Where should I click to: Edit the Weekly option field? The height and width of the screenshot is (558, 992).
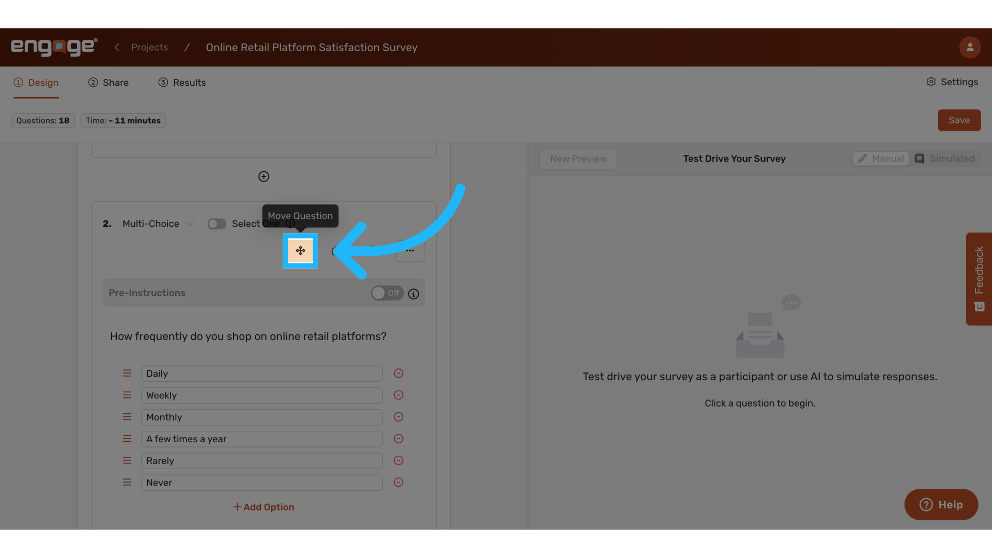point(261,395)
